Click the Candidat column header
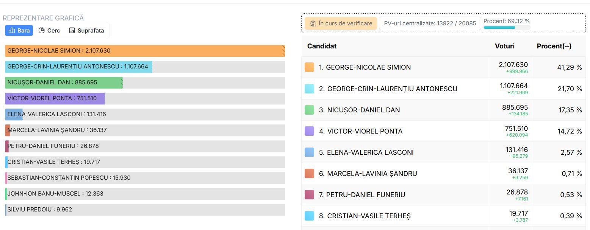Viewport: 590px width, 230px height. (x=322, y=46)
